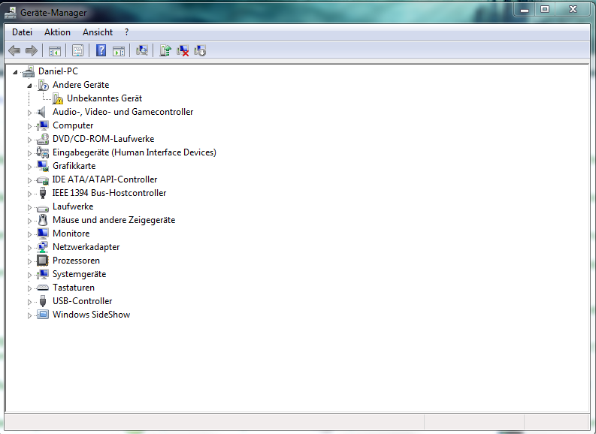This screenshot has width=596, height=434.
Task: Select the IEEE 1394 Bus-Hostcontroller label
Action: pyautogui.click(x=110, y=193)
